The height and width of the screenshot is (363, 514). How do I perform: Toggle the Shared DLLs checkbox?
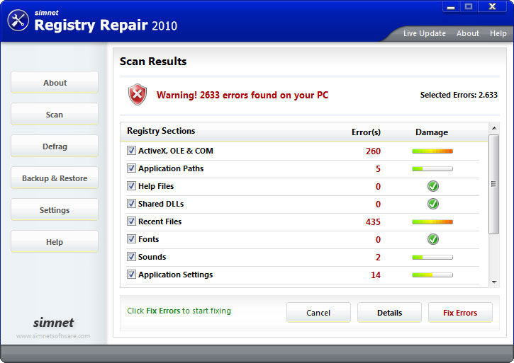[x=131, y=204]
